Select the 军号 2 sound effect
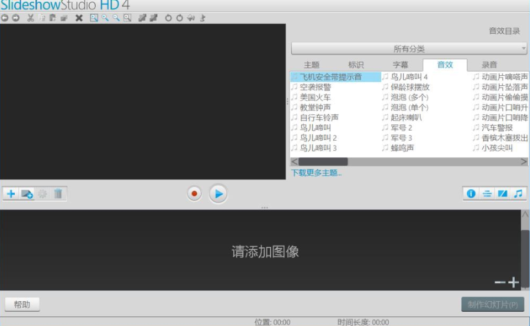530x326 pixels. click(401, 128)
